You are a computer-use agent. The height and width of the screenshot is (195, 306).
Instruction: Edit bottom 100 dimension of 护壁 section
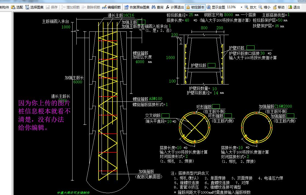click(172, 81)
